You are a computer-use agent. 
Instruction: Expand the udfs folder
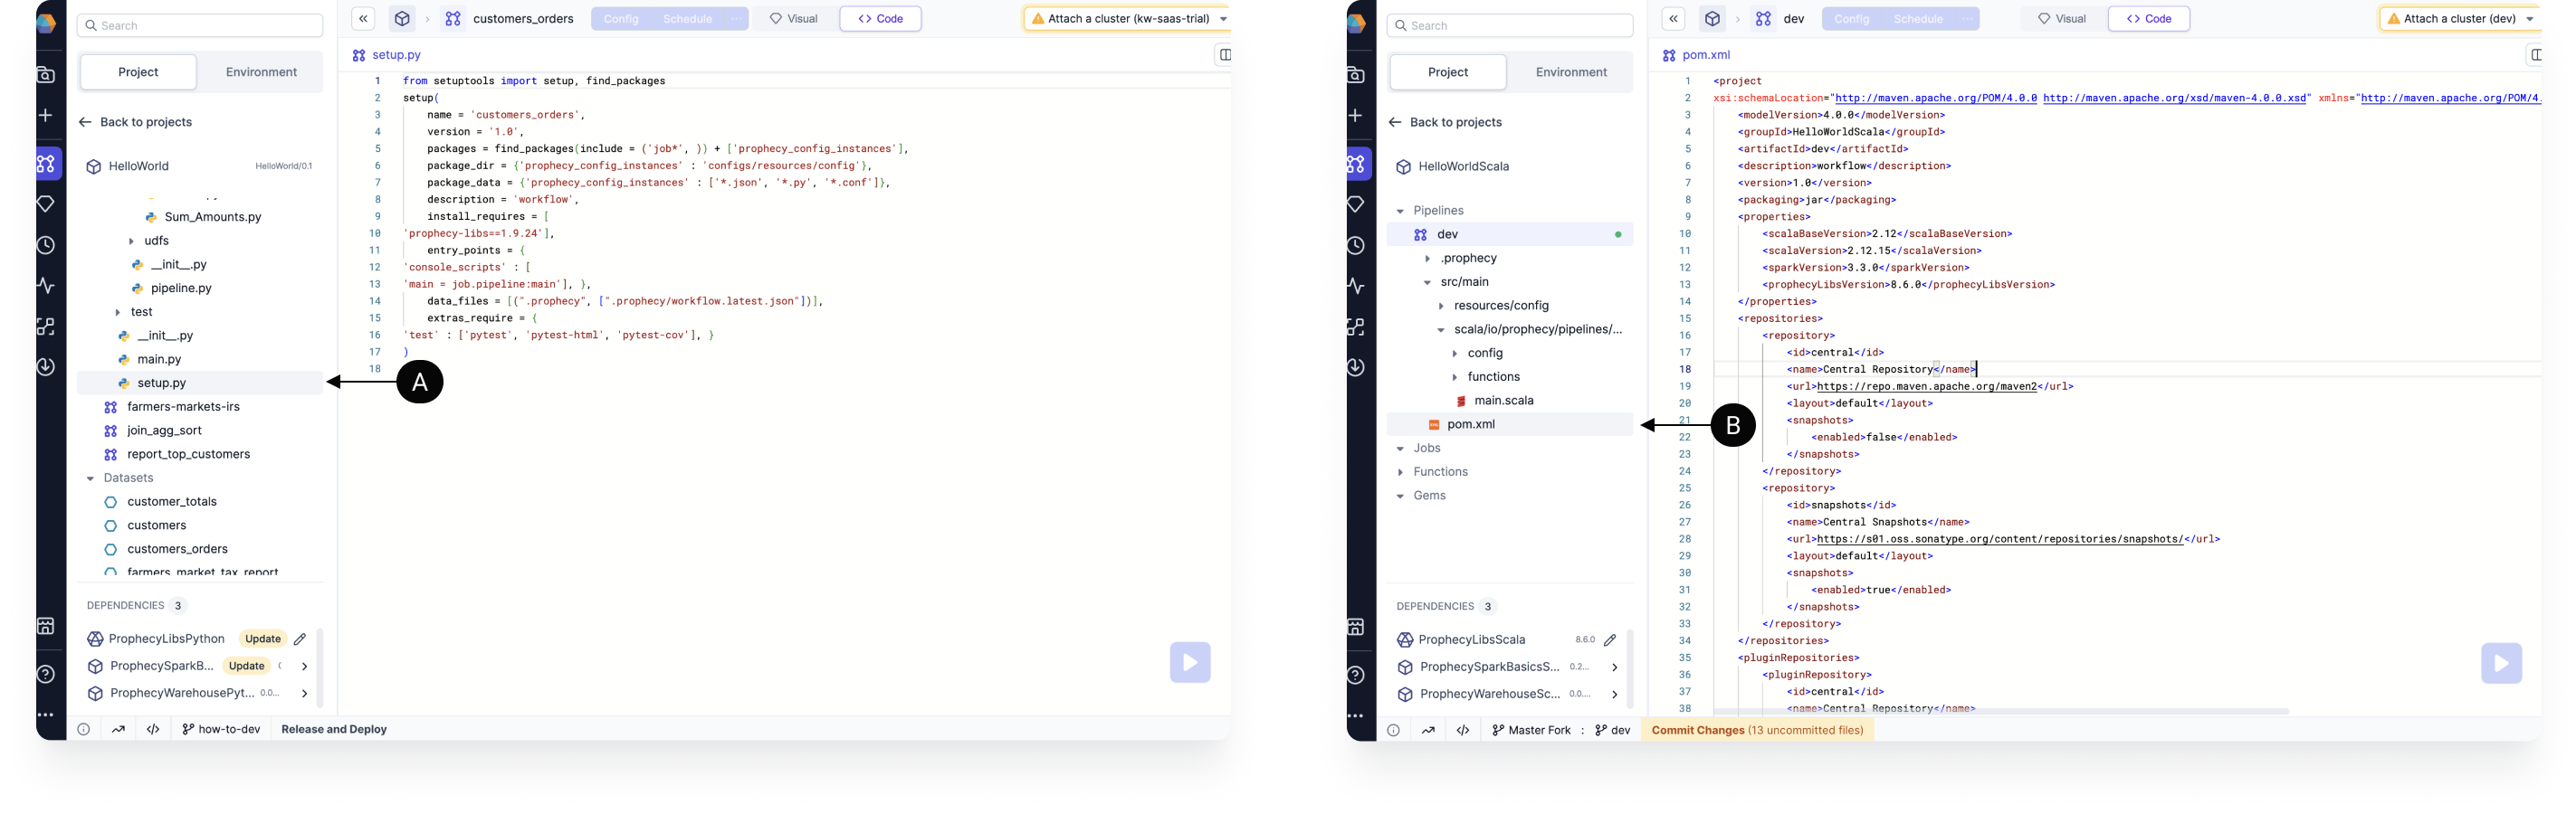click(131, 241)
